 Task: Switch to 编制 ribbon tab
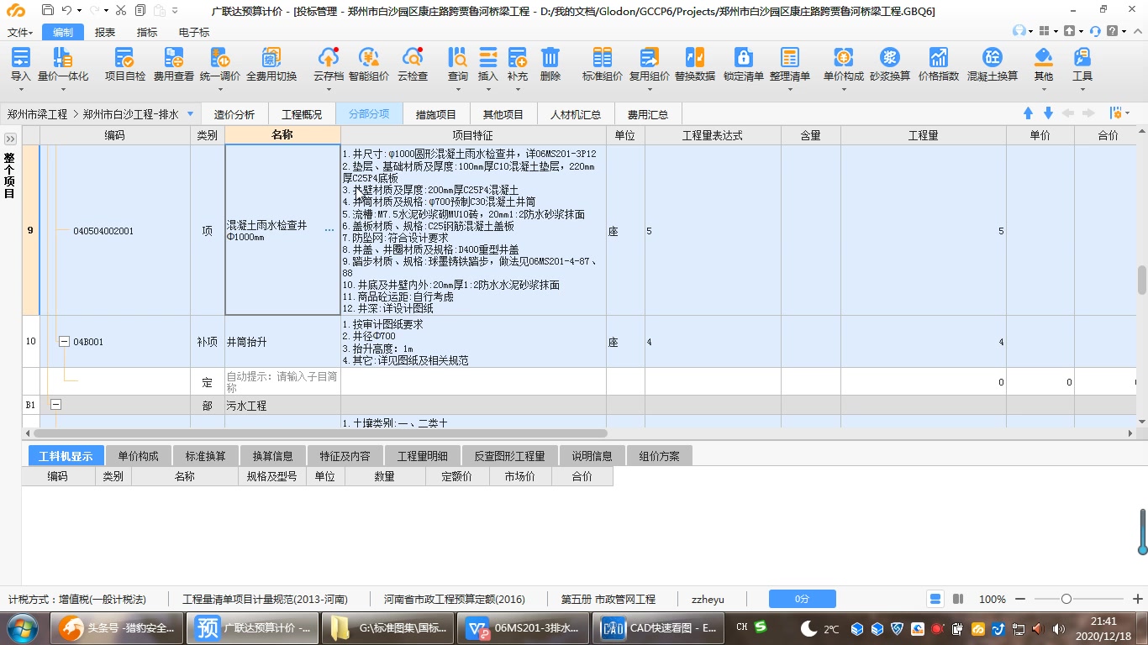pyautogui.click(x=62, y=32)
